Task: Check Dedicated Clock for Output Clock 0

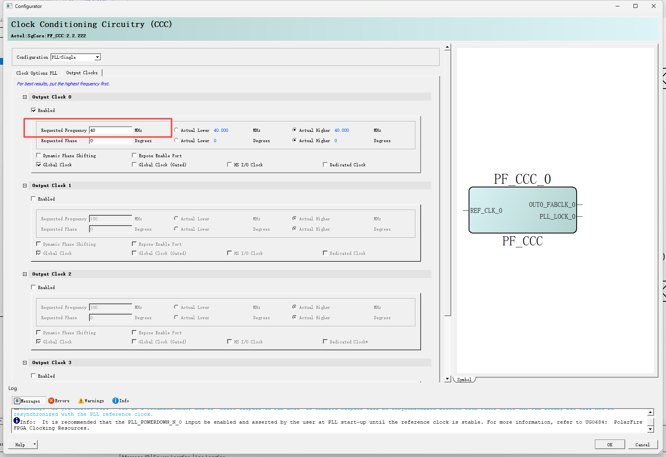Action: coord(325,165)
